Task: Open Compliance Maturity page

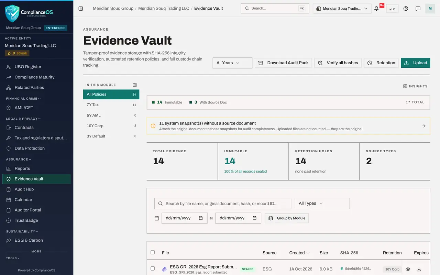Action: 36,77
